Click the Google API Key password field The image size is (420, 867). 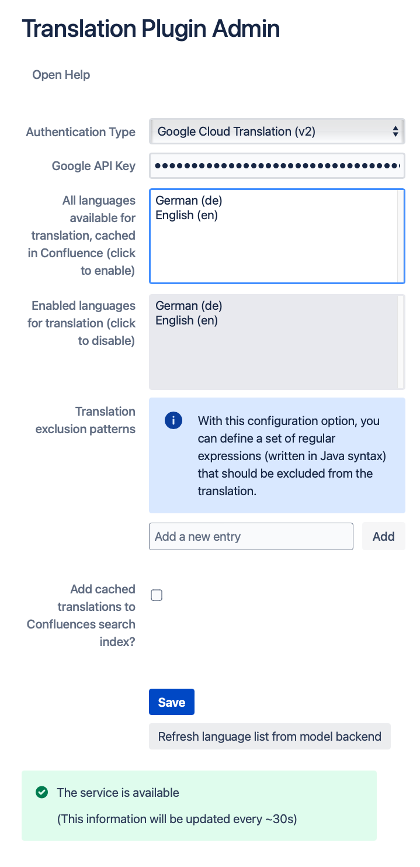click(276, 165)
